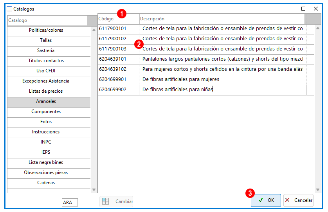
Task: Open the Cadenas catalog
Action: coord(49,183)
